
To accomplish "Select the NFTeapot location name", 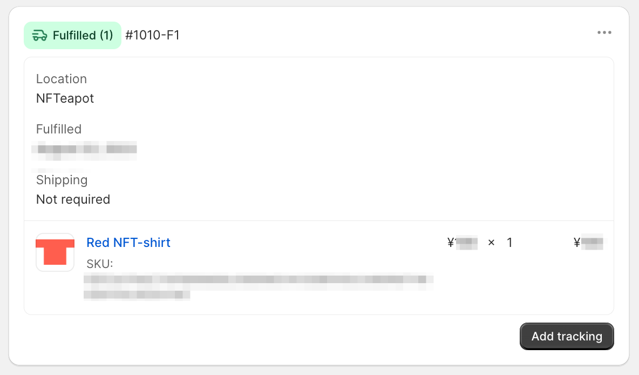I will (x=65, y=98).
